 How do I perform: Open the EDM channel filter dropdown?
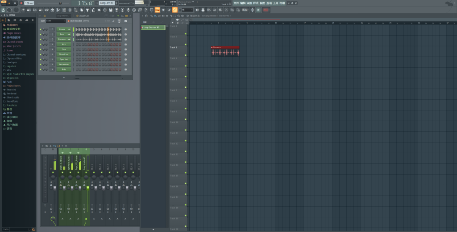55,21
